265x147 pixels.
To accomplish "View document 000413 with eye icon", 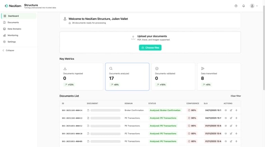I will (x=226, y=118).
